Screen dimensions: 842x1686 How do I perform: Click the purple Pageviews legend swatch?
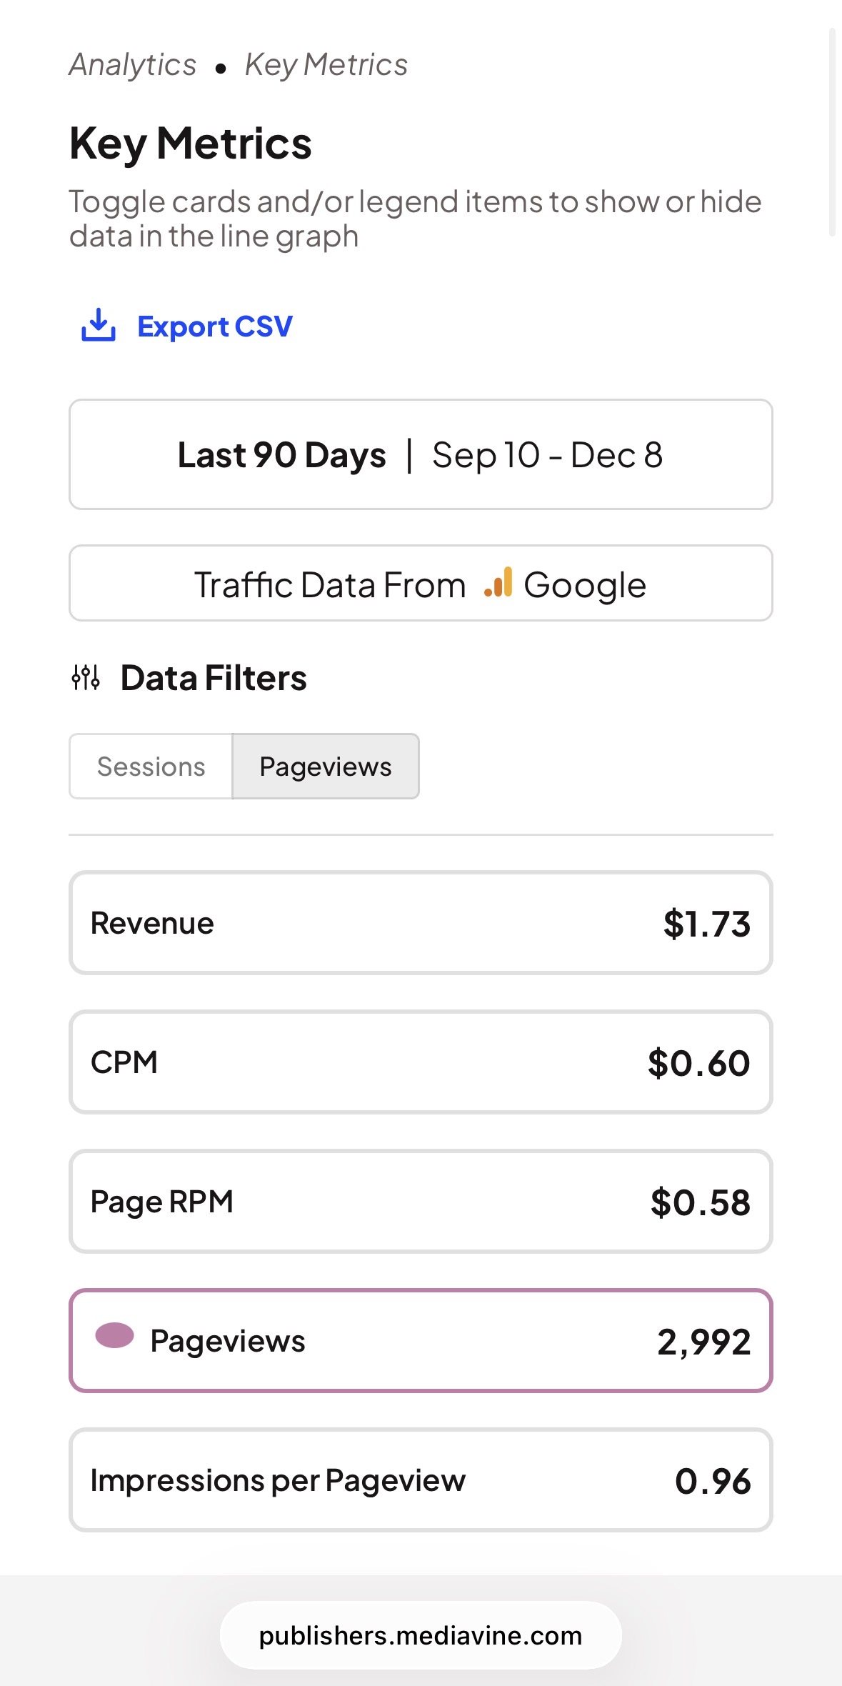pos(115,1335)
